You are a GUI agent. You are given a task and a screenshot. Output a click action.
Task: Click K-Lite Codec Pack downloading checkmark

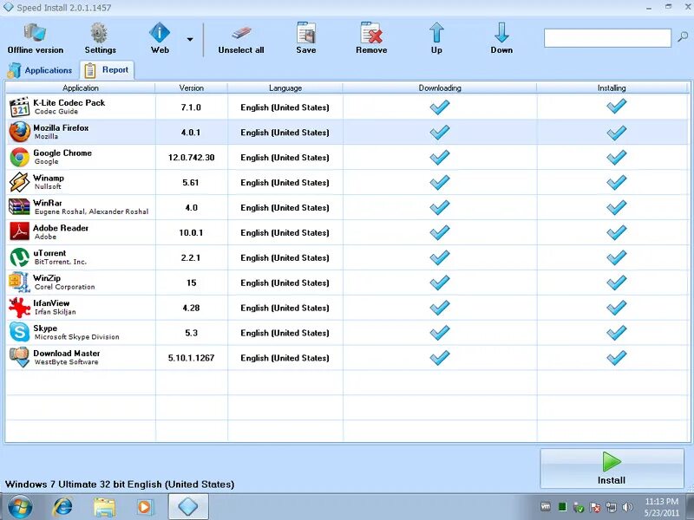pyautogui.click(x=440, y=107)
